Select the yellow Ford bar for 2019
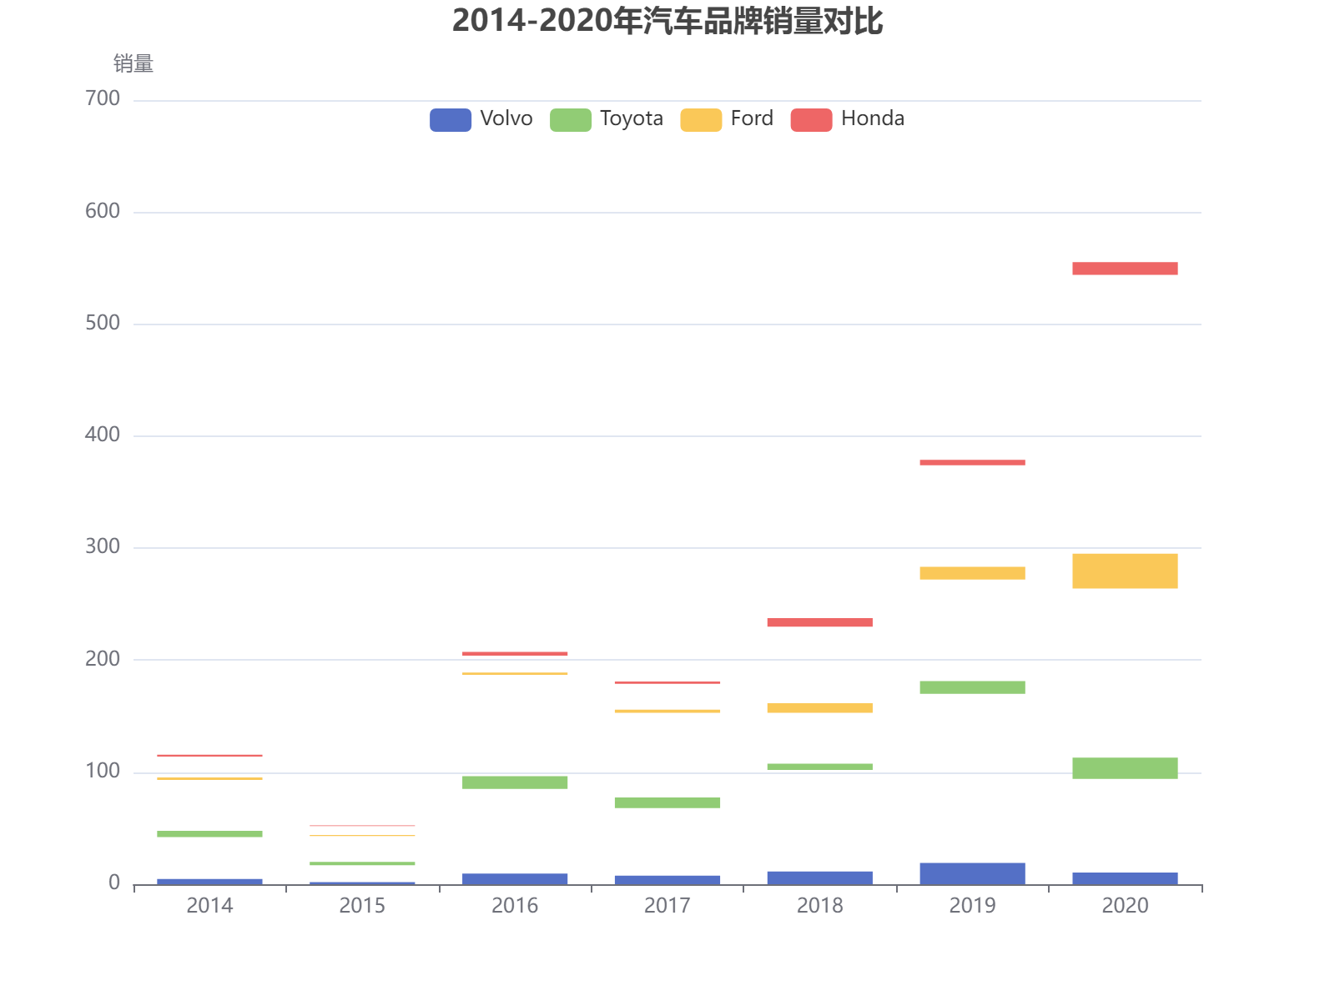Screen dimensions: 1335x1001 pyautogui.click(x=973, y=573)
